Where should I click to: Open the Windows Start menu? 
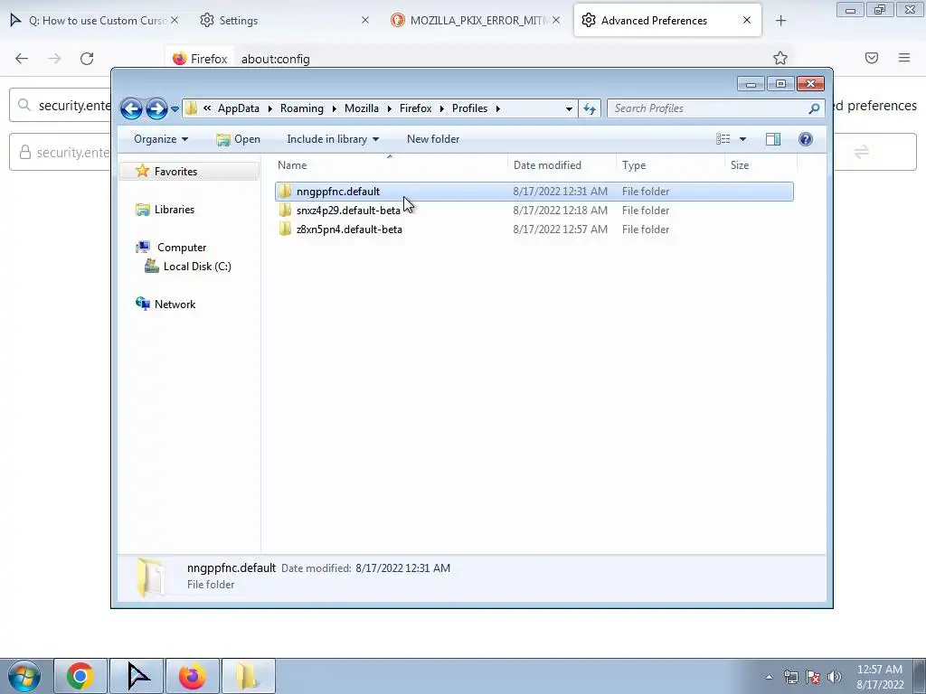coord(24,676)
